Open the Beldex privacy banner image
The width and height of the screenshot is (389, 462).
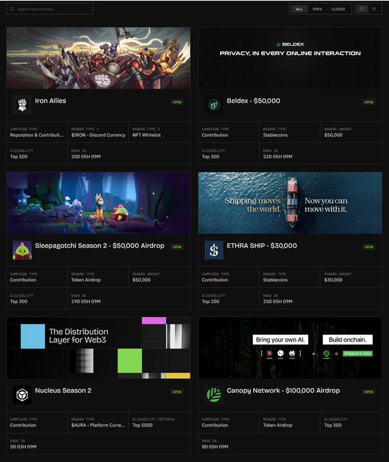pyautogui.click(x=290, y=58)
